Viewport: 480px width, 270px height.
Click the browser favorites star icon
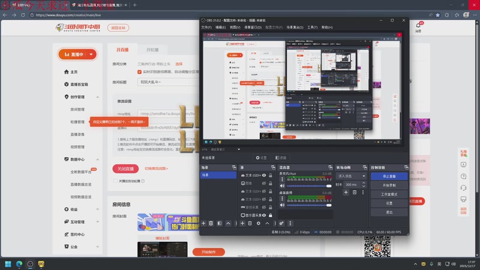438,15
